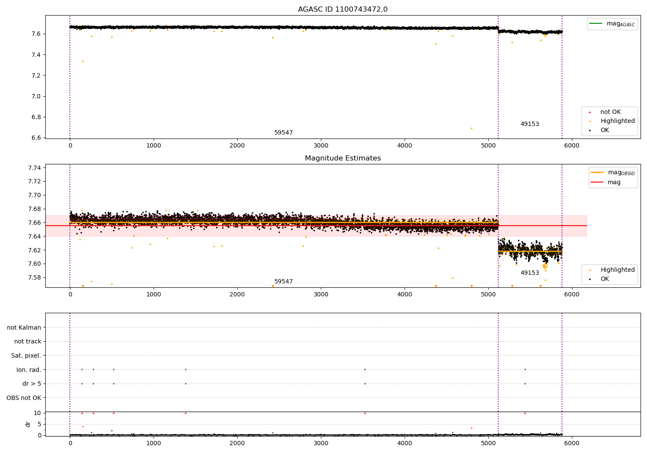Click the red dr triangle marker near x=1400

(185, 413)
